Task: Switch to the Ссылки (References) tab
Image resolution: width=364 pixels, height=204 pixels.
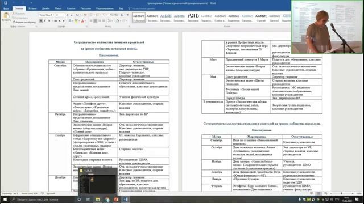Action: coord(71,8)
